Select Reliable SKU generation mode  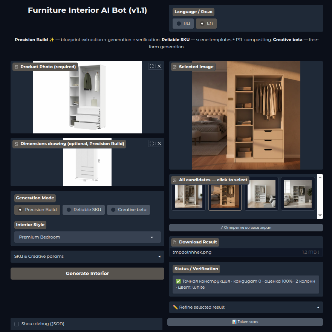click(83, 210)
